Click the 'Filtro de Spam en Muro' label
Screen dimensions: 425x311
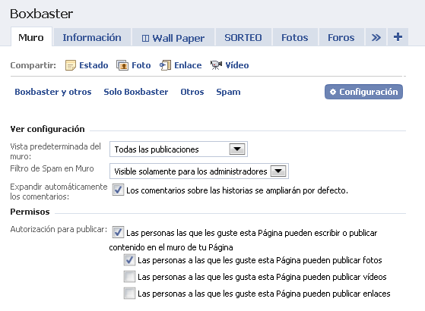tap(52, 168)
